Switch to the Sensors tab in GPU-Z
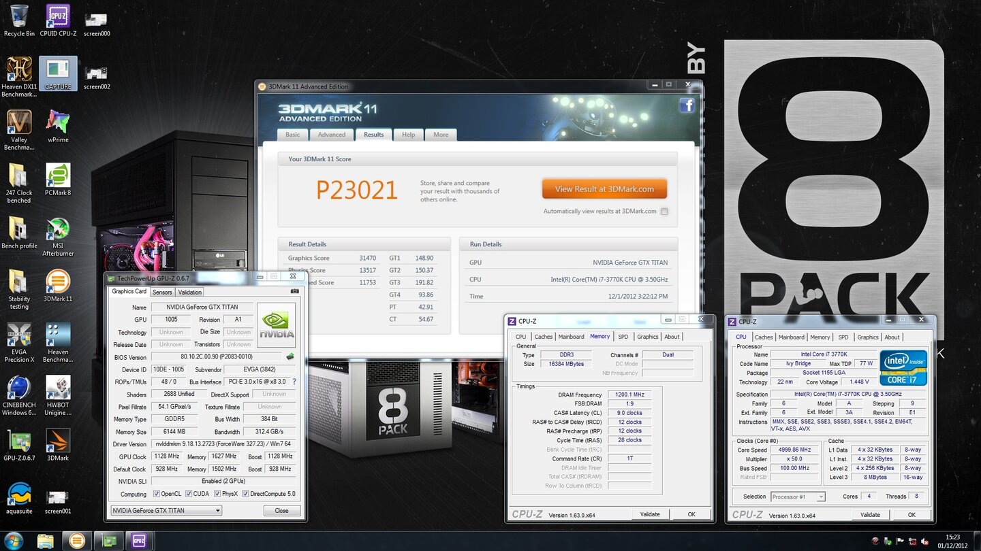Viewport: 981px width, 551px height. pos(162,293)
